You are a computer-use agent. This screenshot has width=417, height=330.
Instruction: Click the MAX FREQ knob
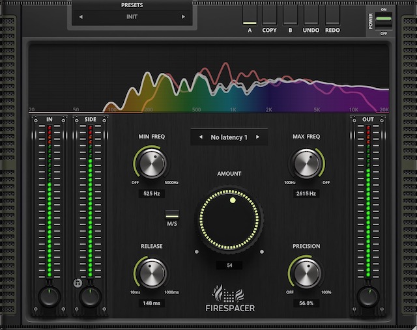pyautogui.click(x=306, y=163)
